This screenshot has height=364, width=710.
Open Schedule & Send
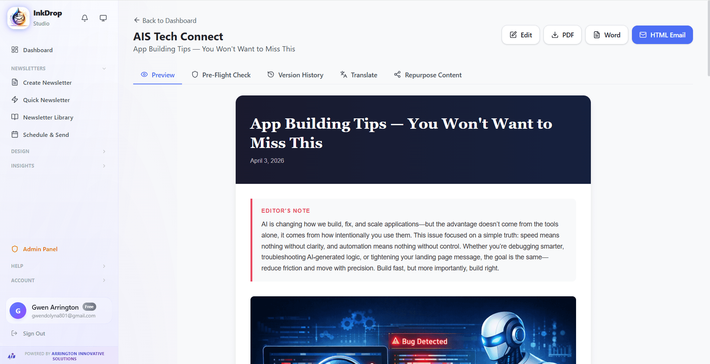coord(59,135)
